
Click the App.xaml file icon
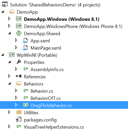click(x=25, y=41)
